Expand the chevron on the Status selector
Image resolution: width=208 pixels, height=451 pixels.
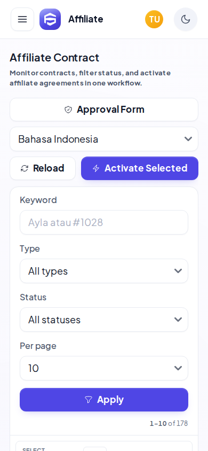pos(178,320)
